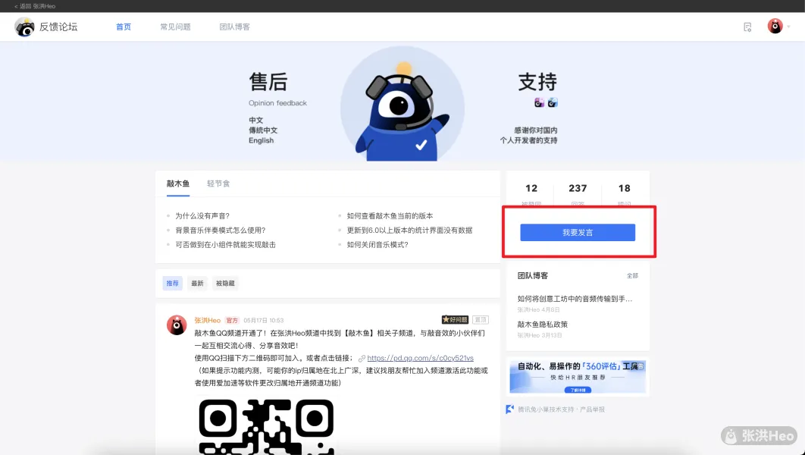Click the purple app icon under 支持

coord(539,102)
